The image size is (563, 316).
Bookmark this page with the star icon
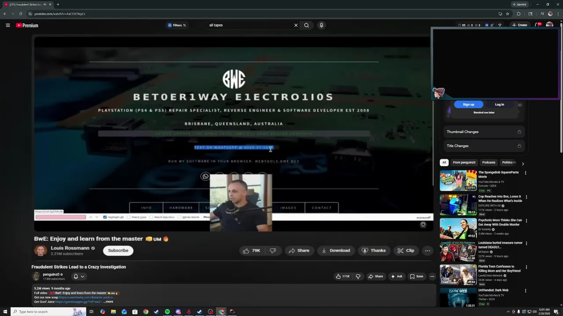(508, 14)
